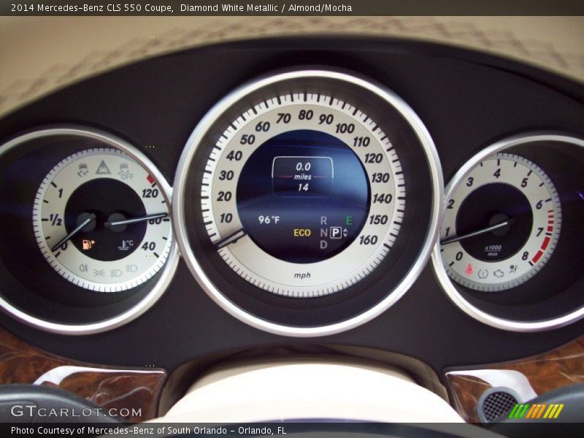Viewport: 584px width, 438px height.
Task: Click the '2014 Mercedes-Benz CLS 550 Coupe' title text
Action: click(x=92, y=7)
